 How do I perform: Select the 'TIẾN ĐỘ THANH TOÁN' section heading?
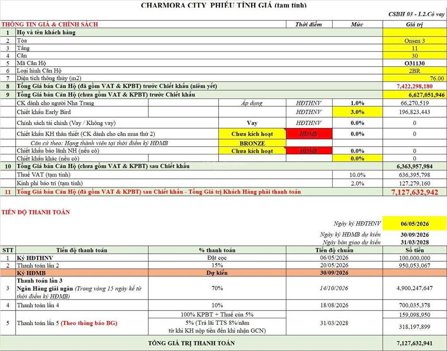[x=36, y=212]
